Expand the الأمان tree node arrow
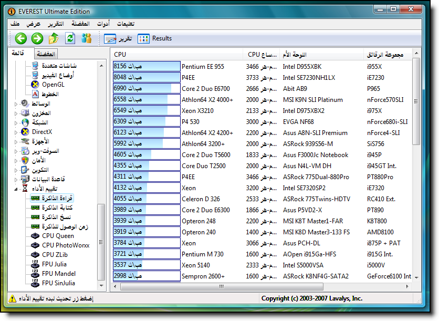Viewport: 439px width, 321px height. (x=16, y=161)
